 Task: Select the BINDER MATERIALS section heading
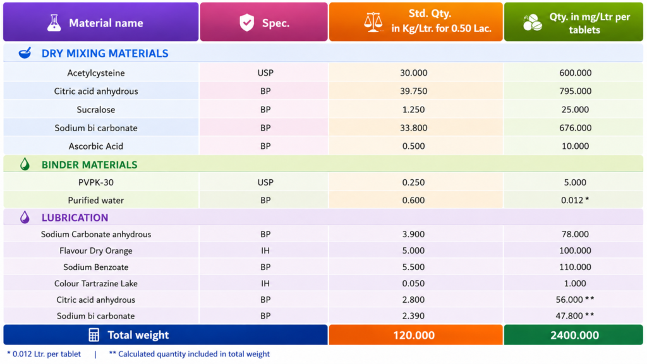point(89,165)
